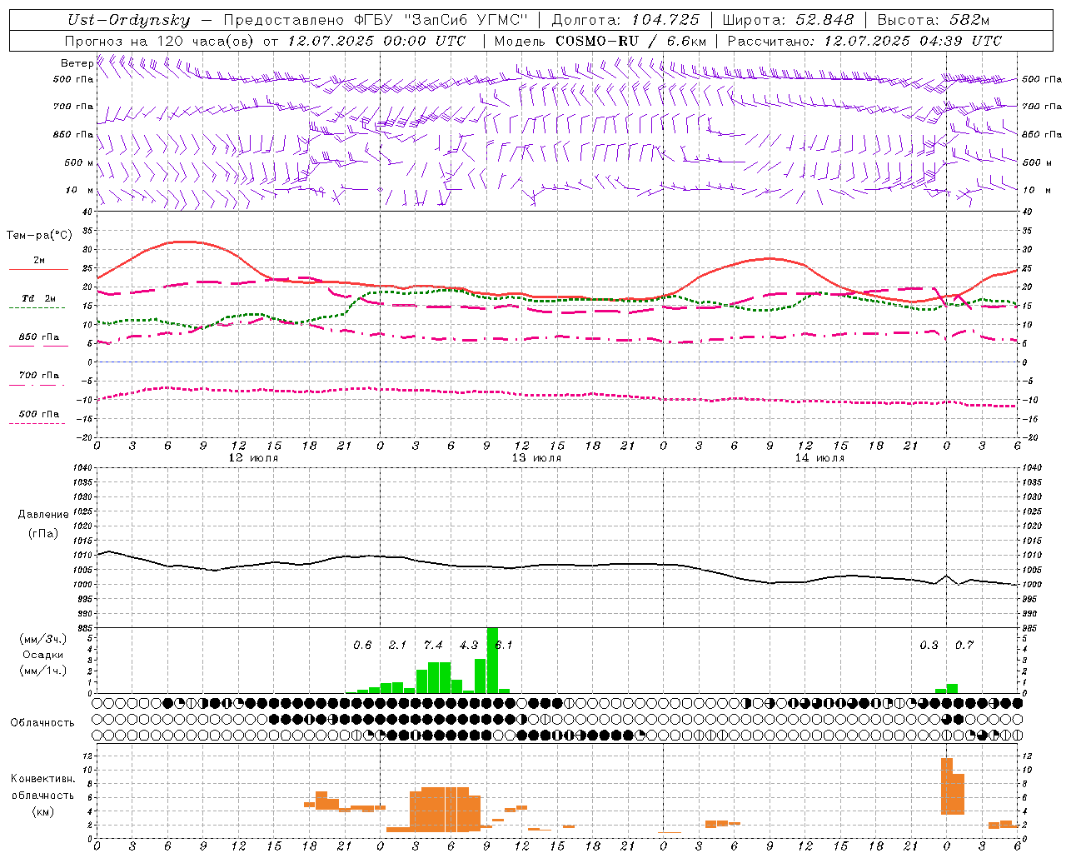
Task: Click the tallest green precipitation bar
Action: tap(492, 660)
